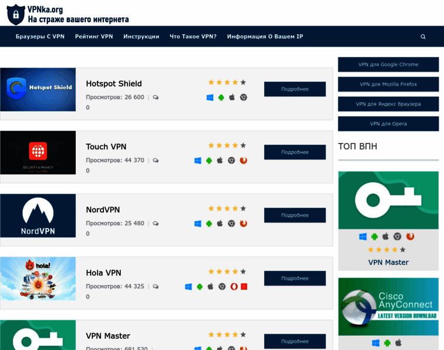This screenshot has height=350, width=444.
Task: Open the Браузеры С VPN menu
Action: (40, 36)
